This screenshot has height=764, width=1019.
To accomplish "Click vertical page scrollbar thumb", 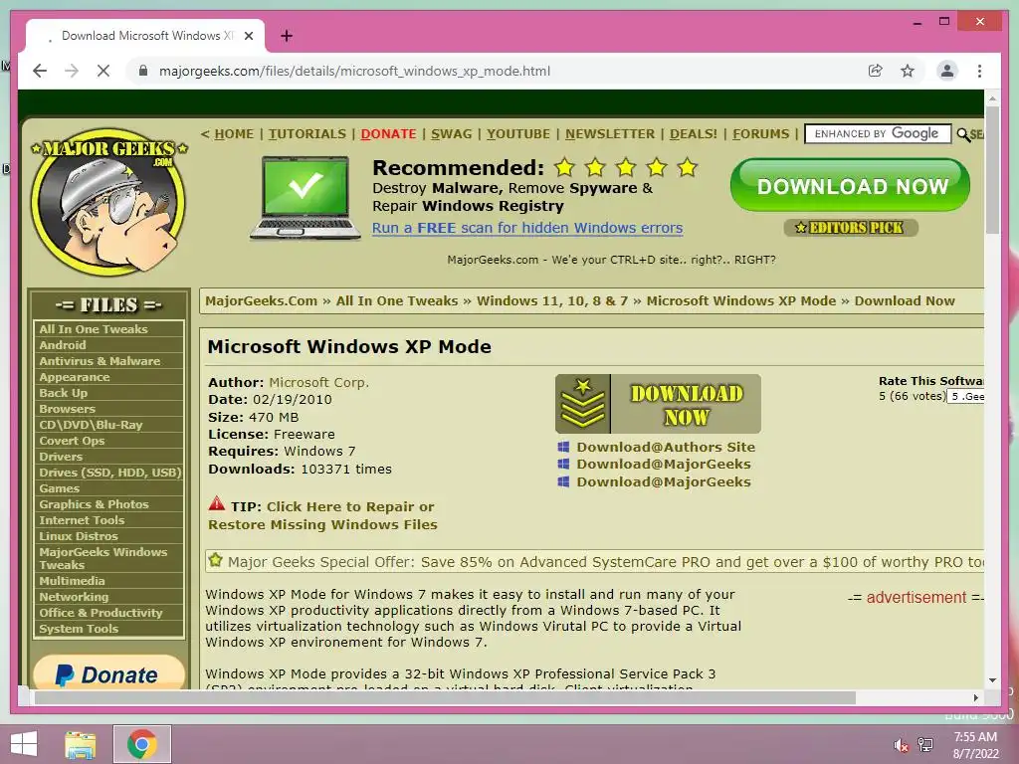I will [x=992, y=170].
